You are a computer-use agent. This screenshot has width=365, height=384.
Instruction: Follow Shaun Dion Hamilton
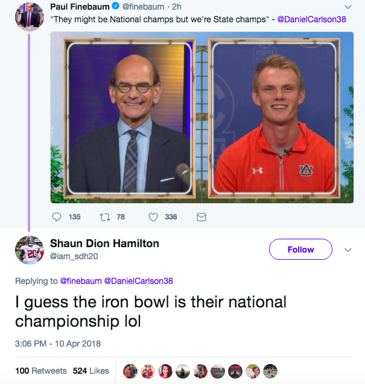click(301, 250)
